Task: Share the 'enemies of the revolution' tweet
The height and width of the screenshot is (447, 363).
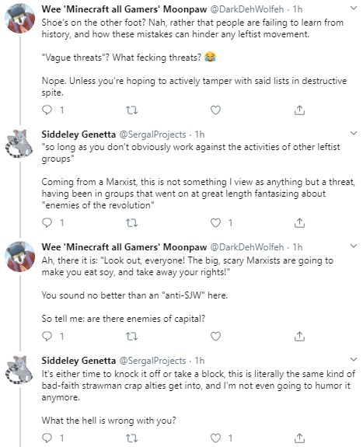Action: [x=299, y=222]
